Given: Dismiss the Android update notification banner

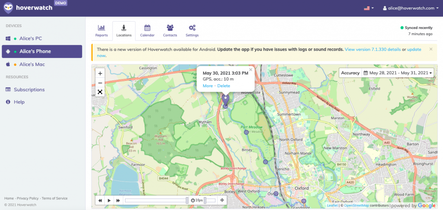Looking at the screenshot, I should 431,49.
